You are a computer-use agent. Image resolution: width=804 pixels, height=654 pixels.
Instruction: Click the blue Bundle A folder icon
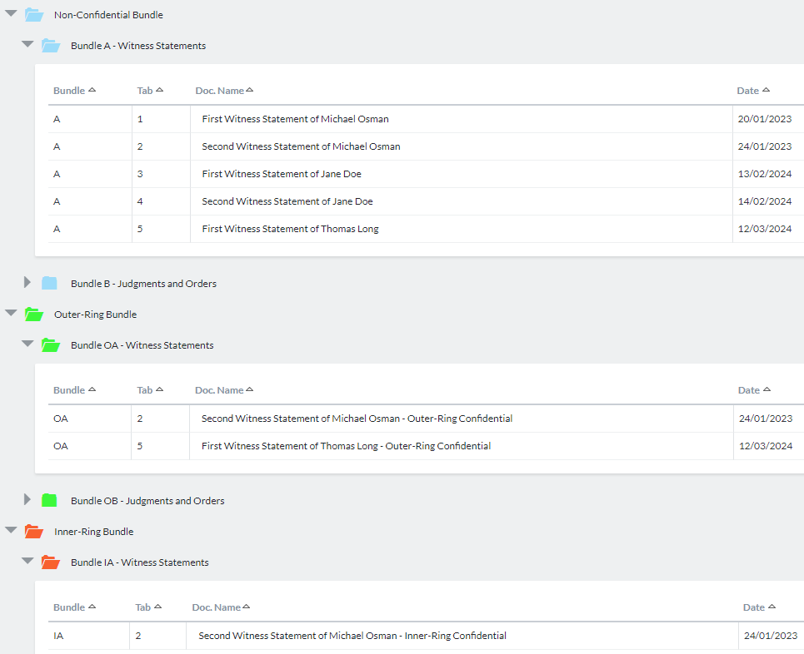pyautogui.click(x=51, y=46)
